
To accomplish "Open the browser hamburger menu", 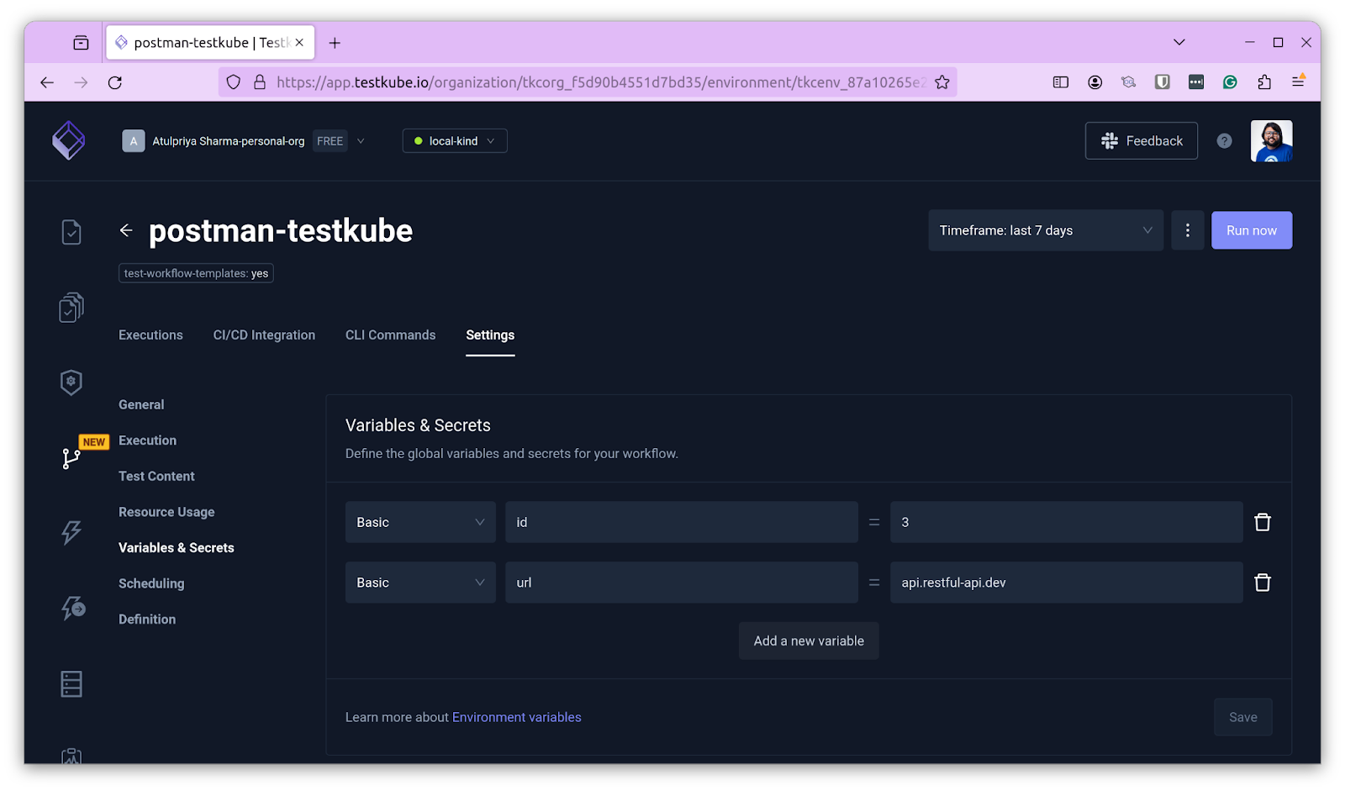I will coord(1298,82).
